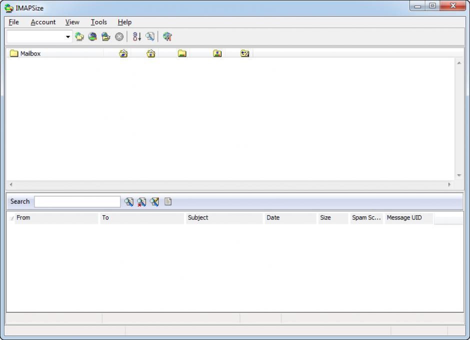Image resolution: width=470 pixels, height=340 pixels.
Task: Click the search icon with yellow pencil
Action: (x=154, y=202)
